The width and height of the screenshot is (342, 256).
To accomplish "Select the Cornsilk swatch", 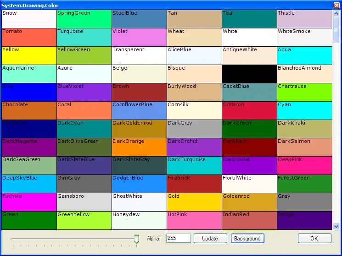I will point(194,110).
